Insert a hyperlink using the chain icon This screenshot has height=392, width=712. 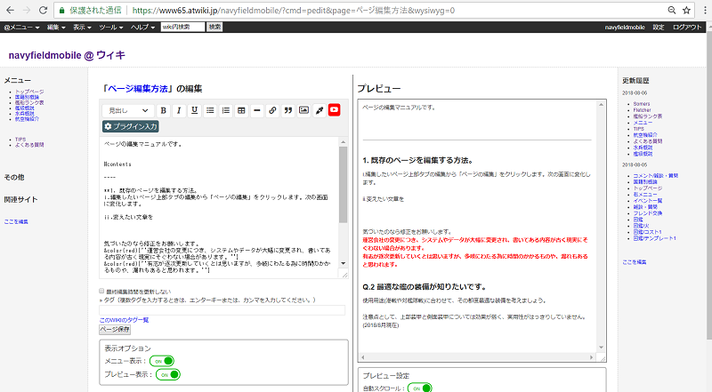click(272, 110)
